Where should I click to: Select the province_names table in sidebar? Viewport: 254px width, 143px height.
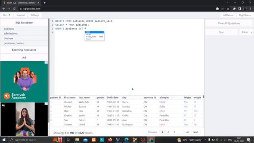tap(13, 43)
